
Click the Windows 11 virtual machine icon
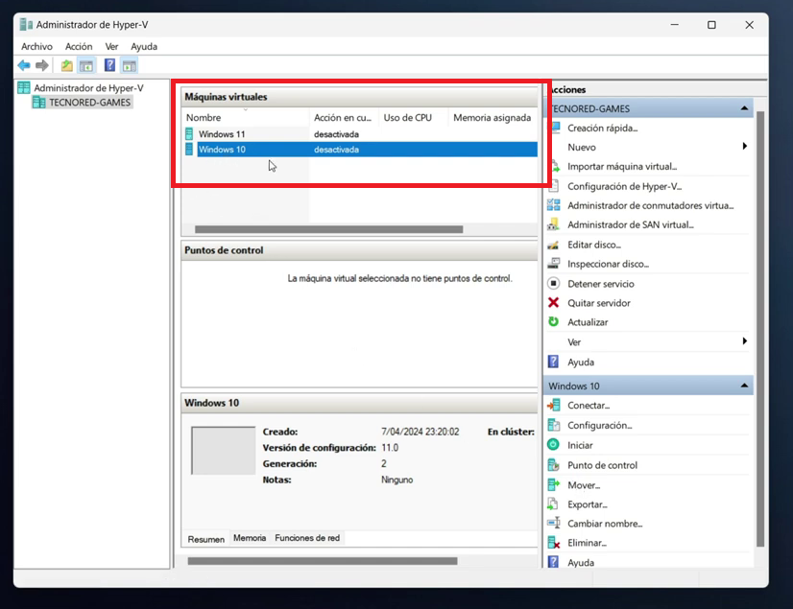pyautogui.click(x=189, y=134)
